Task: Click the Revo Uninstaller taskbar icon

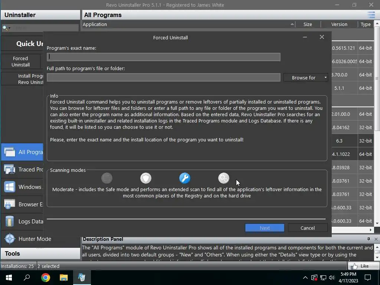Action: [x=82, y=278]
